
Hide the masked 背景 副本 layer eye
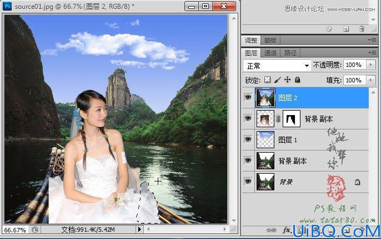pos(248,118)
